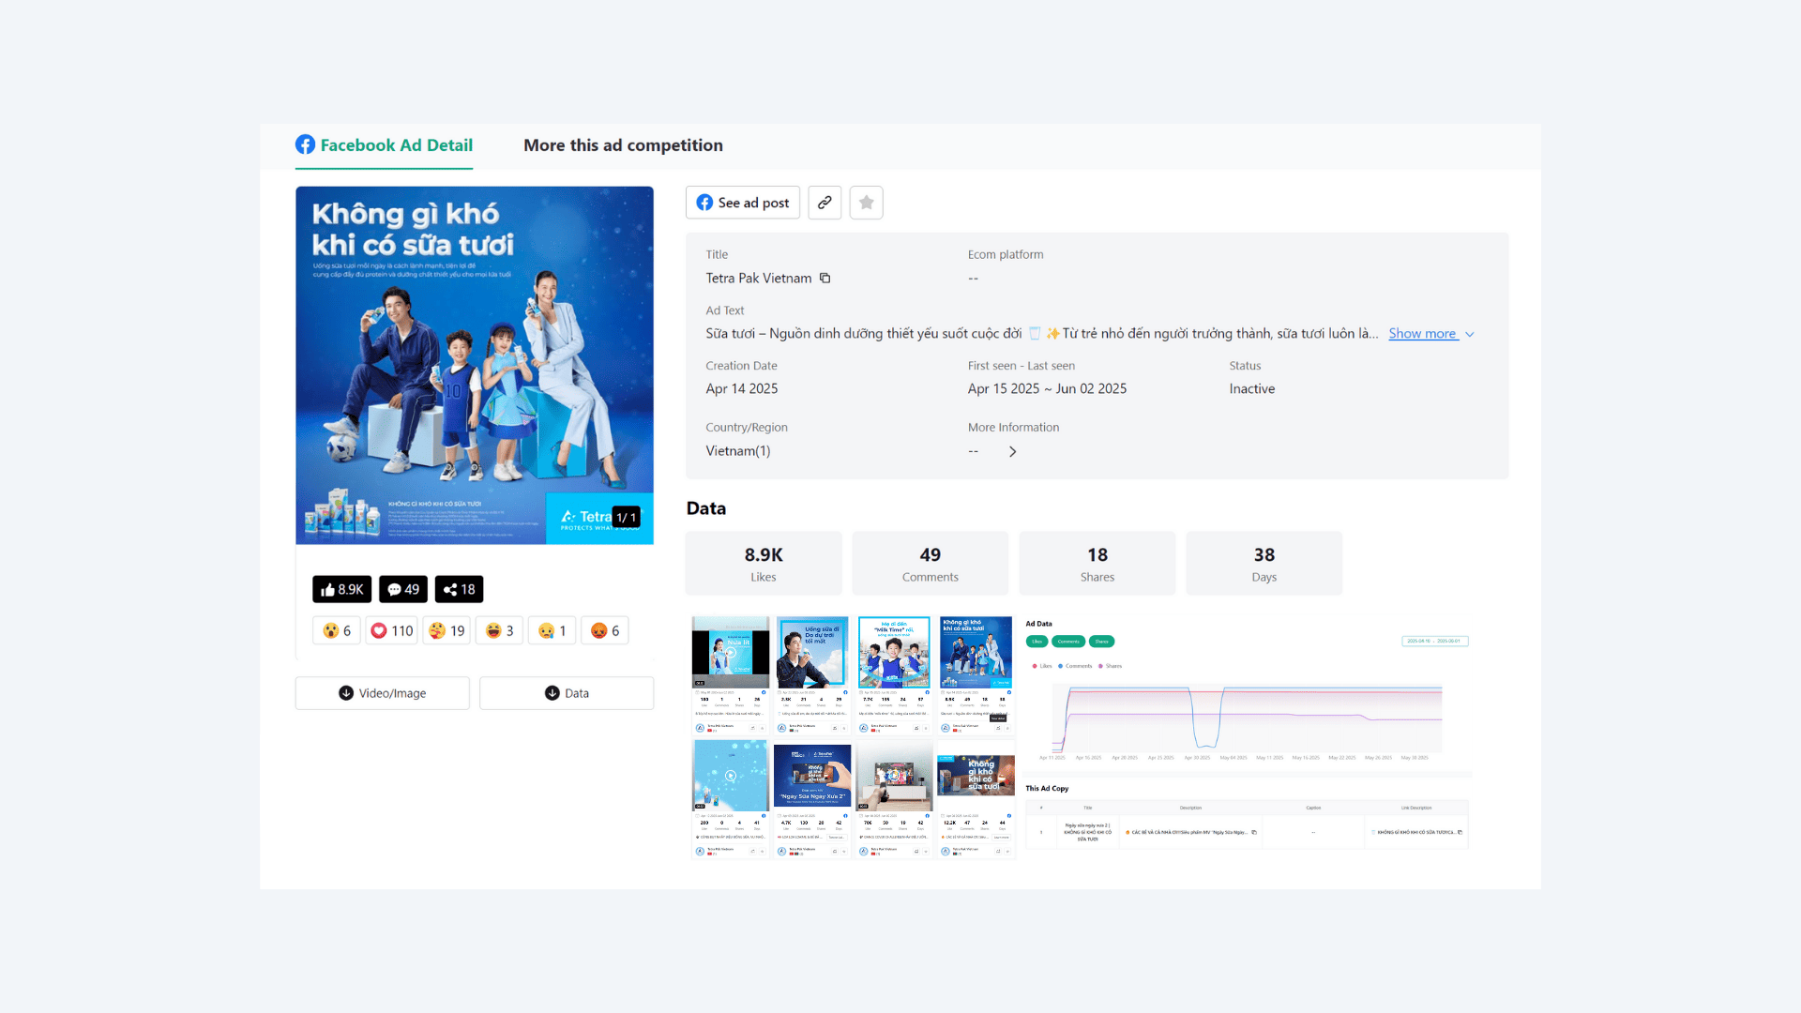
Task: Copy the ad link with chain icon
Action: pyautogui.click(x=825, y=203)
